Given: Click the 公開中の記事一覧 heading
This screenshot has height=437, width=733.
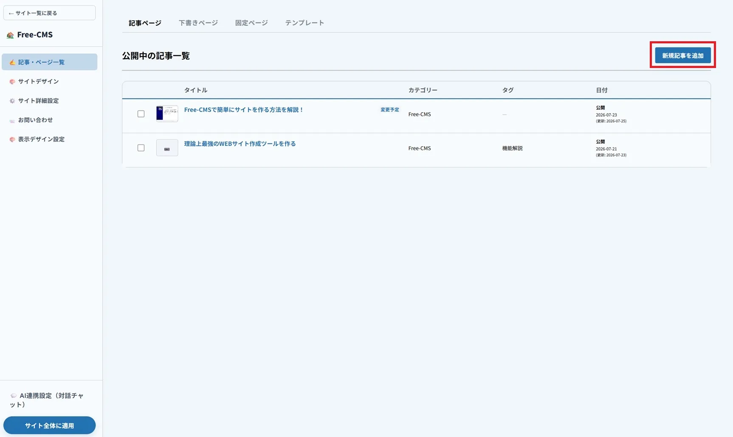Looking at the screenshot, I should 156,56.
